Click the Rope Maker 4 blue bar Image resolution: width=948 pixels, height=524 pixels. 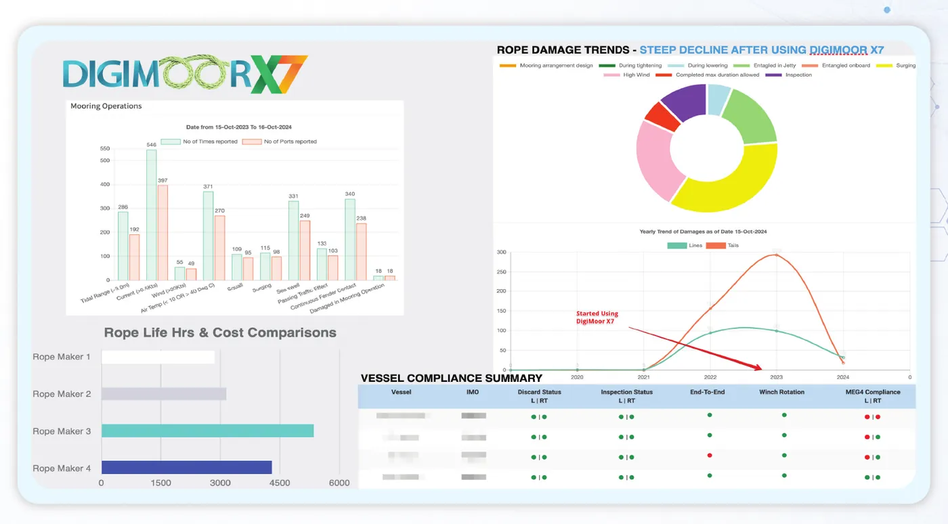click(x=186, y=467)
